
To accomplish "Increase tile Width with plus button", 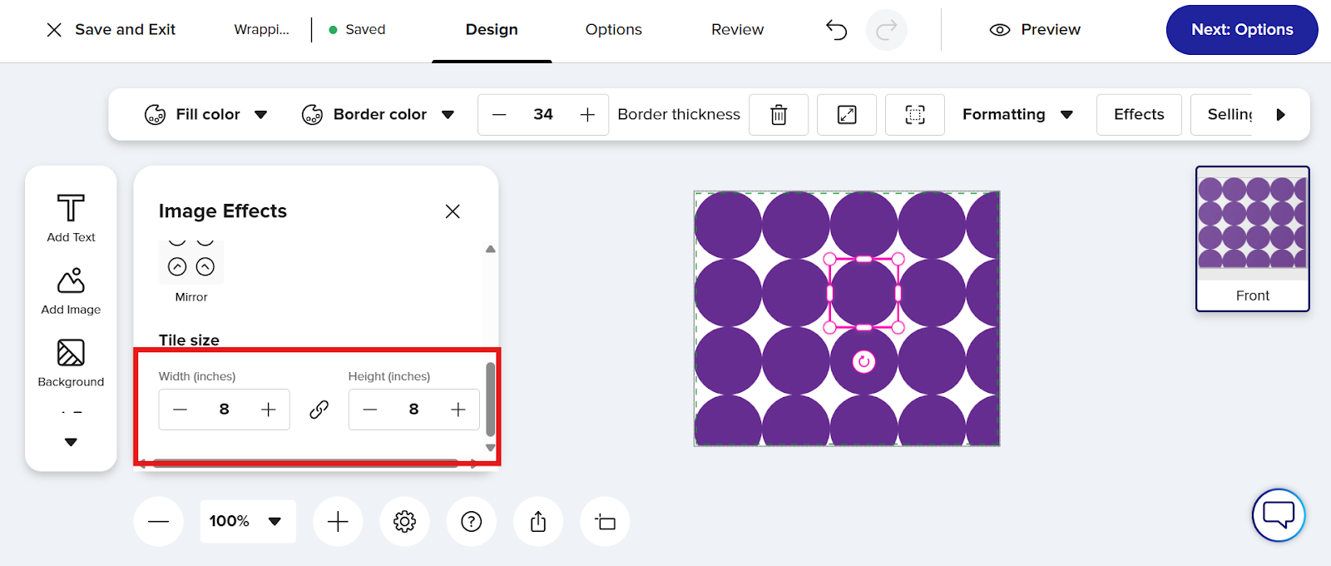I will click(268, 410).
